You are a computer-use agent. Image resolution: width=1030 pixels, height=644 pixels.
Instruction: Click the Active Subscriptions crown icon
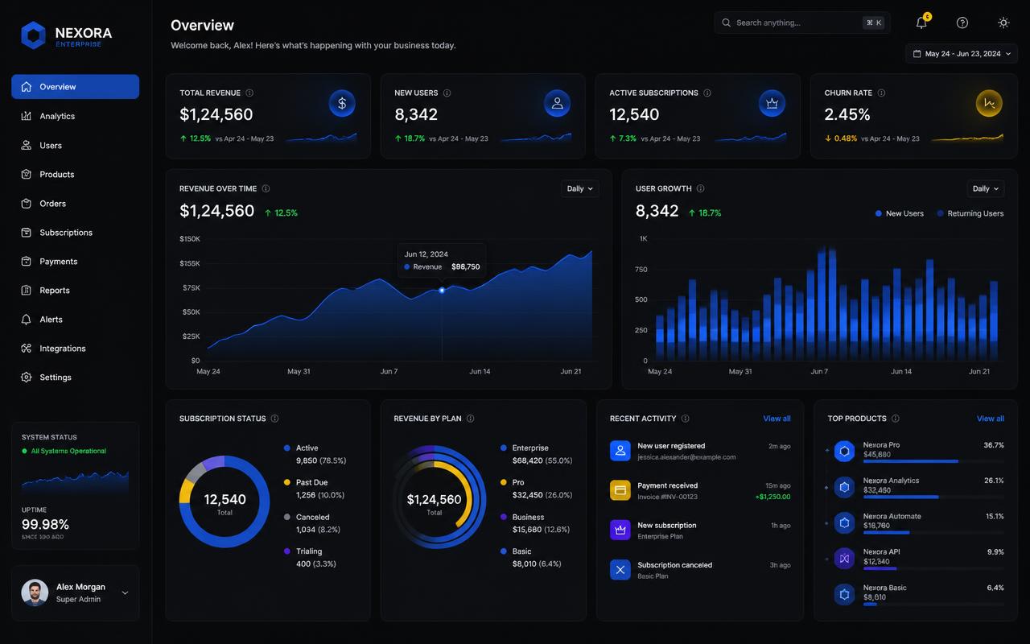[772, 103]
